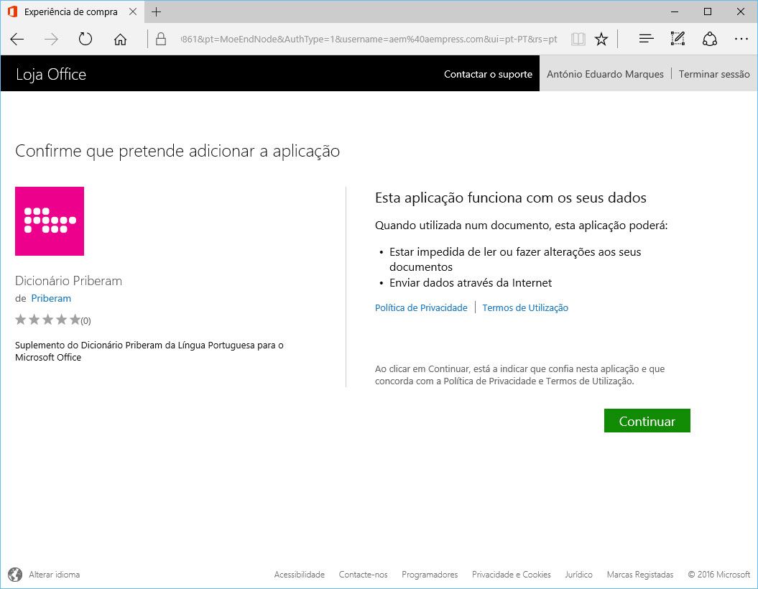Click Contactar o suporte in header
Screen dimensions: 758x589
click(488, 74)
